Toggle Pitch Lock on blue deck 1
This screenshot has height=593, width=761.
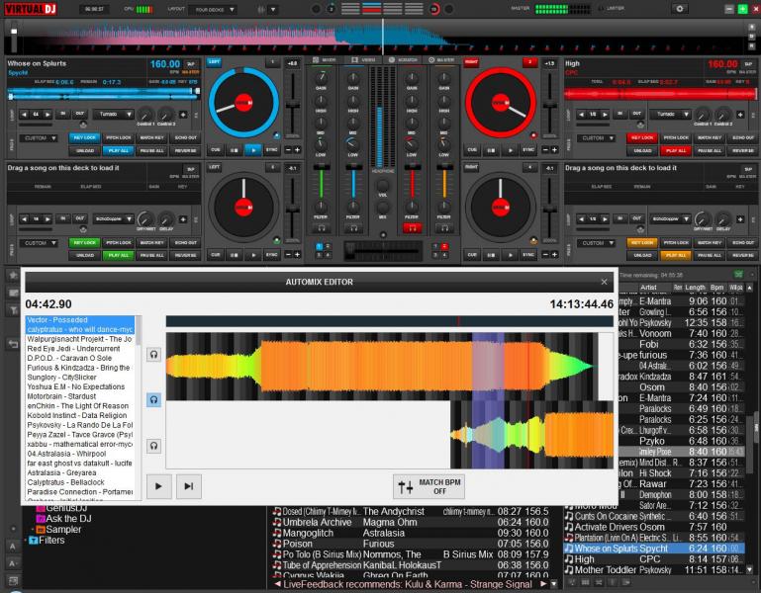point(119,137)
